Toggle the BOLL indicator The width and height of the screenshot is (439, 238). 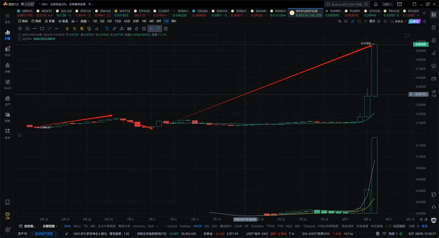pyautogui.click(x=77, y=226)
